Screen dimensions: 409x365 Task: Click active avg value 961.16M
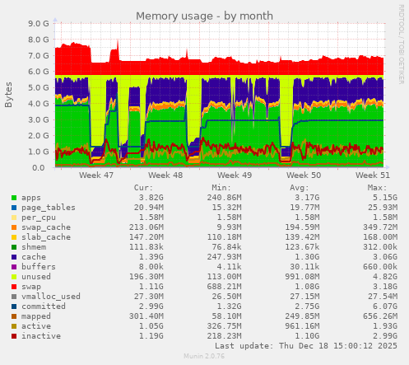(x=302, y=326)
